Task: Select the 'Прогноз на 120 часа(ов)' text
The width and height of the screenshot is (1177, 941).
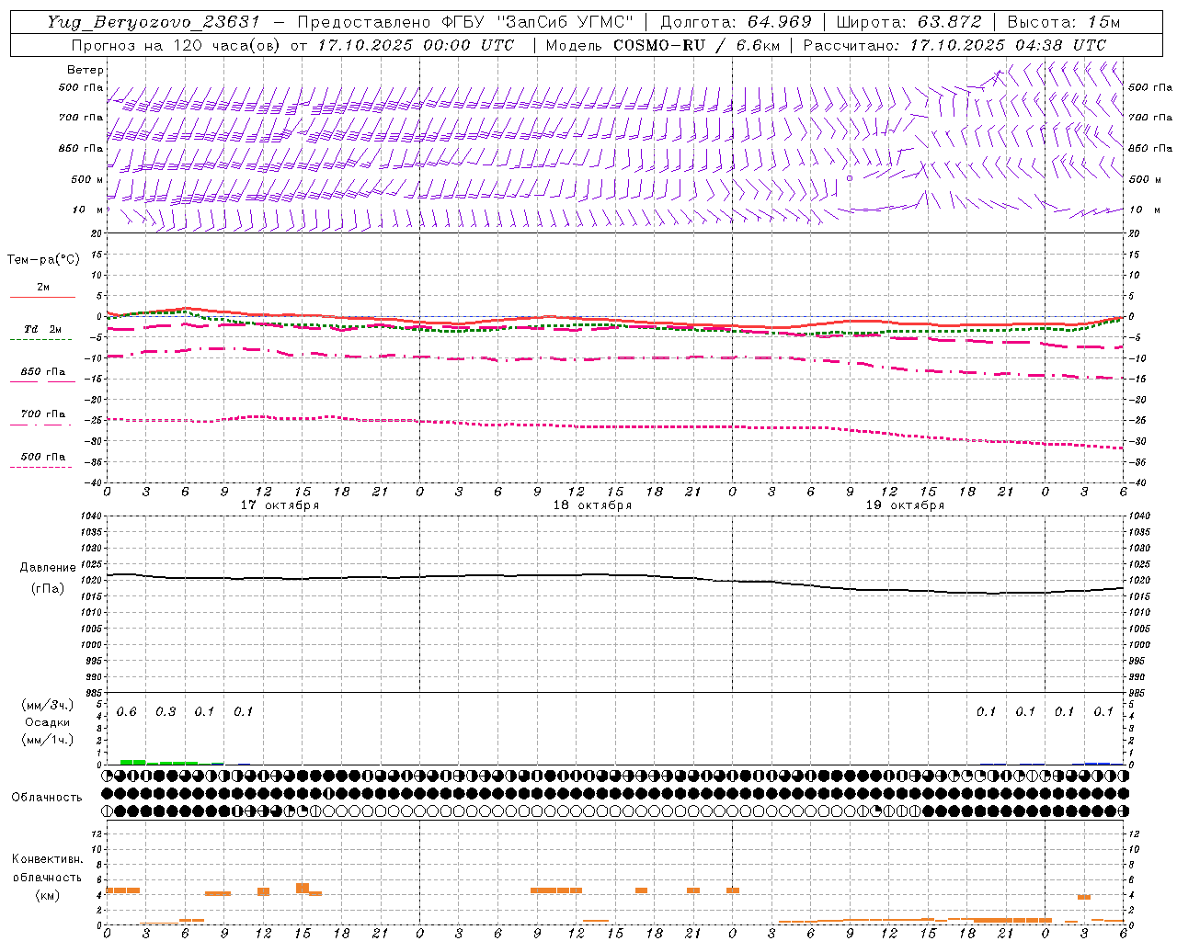Action: point(177,45)
